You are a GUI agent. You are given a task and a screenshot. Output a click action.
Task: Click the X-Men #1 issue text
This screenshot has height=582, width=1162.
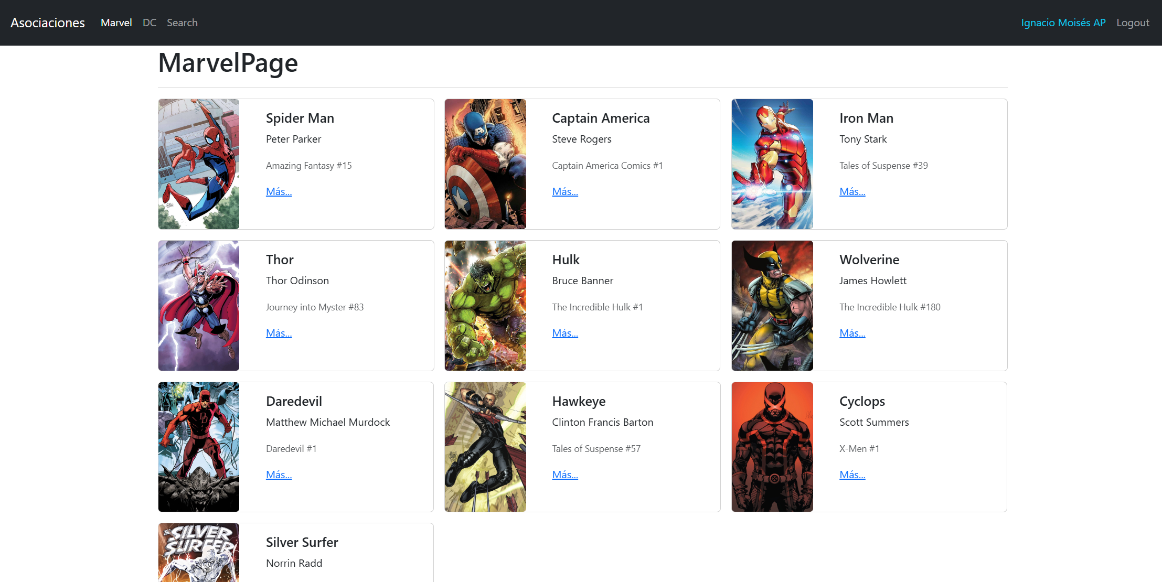click(x=859, y=449)
